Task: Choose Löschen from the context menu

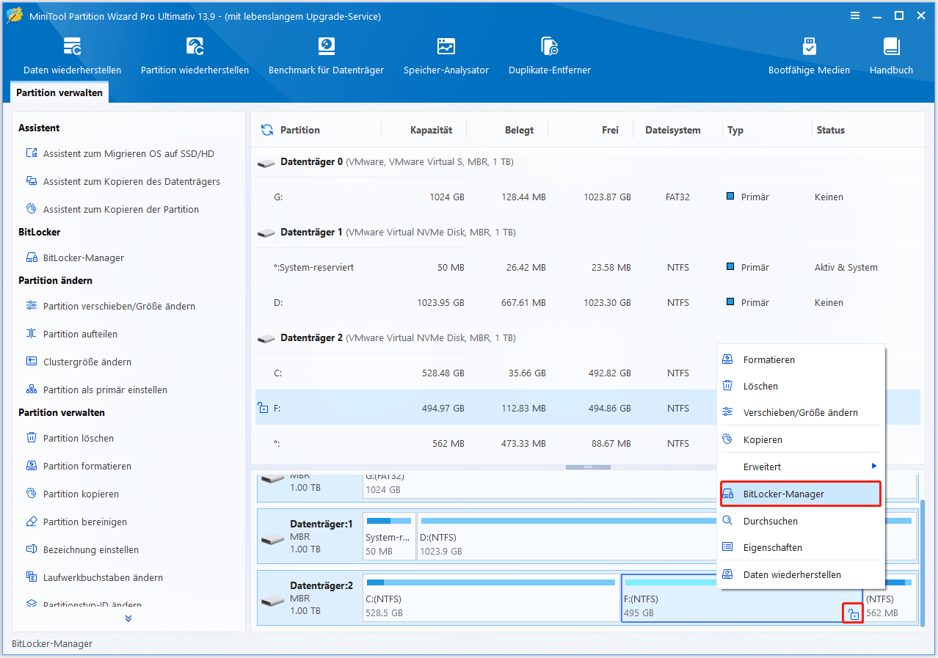Action: tap(801, 387)
